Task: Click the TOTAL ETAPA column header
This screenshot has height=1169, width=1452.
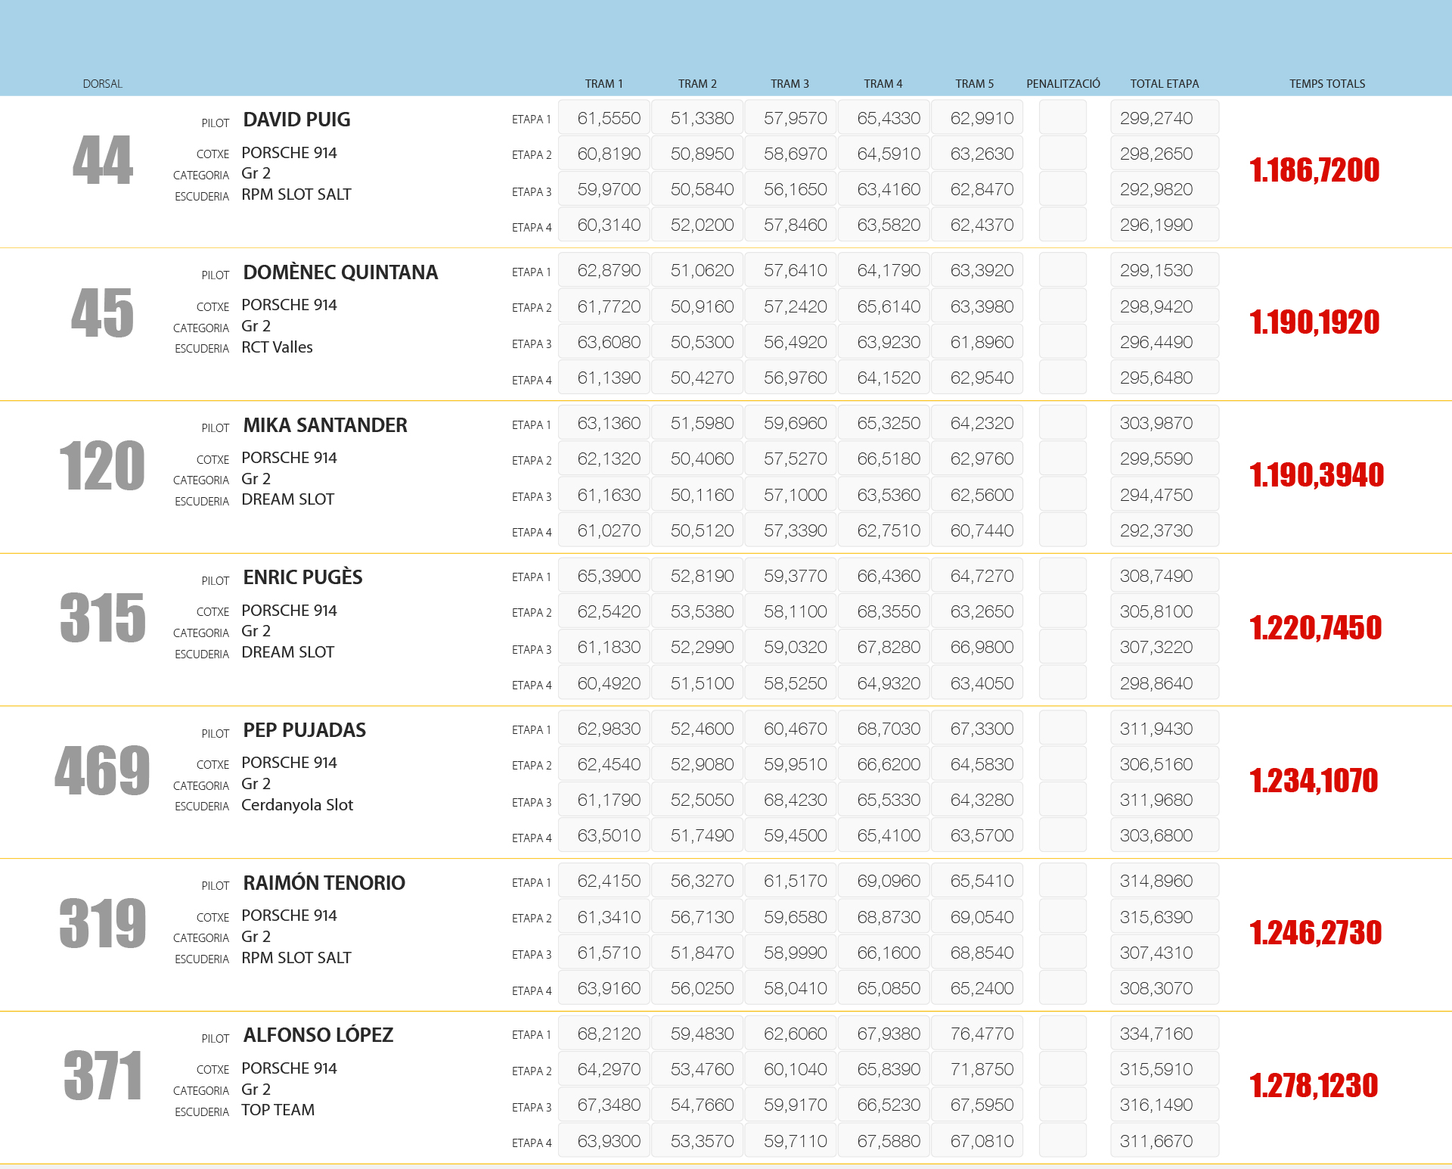Action: (x=1164, y=84)
